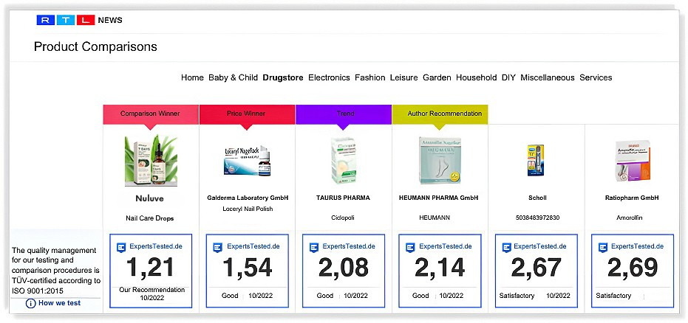
Task: Select the Drugstore category
Action: pyautogui.click(x=282, y=77)
